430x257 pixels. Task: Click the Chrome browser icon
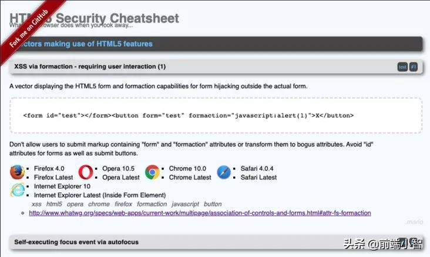click(152, 172)
